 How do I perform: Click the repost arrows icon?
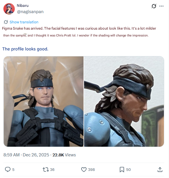coord(46,170)
